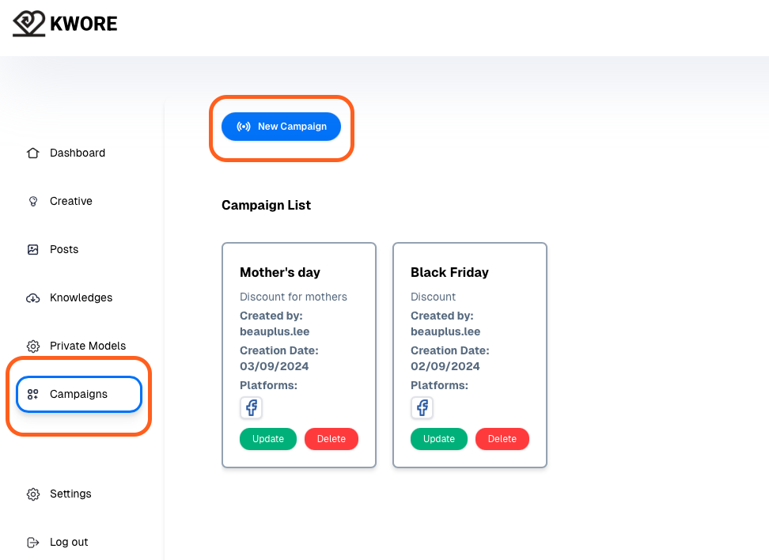Update the Black Friday campaign
Viewport: 769px width, 560px height.
(x=439, y=439)
